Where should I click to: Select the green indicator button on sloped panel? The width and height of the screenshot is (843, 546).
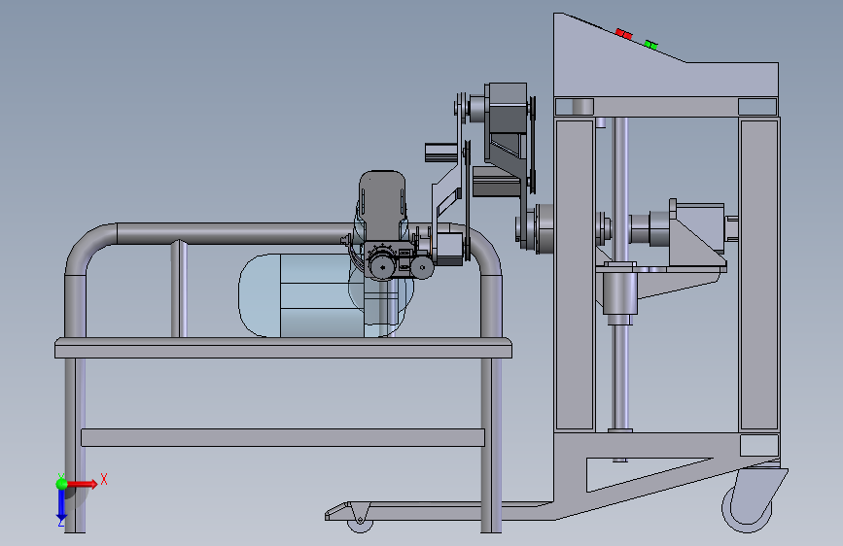click(x=650, y=45)
